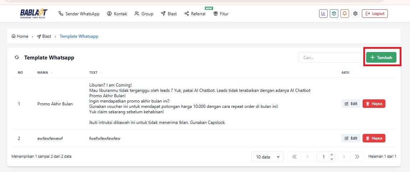Select the Promo Akhir Bulan name cell

click(x=55, y=104)
